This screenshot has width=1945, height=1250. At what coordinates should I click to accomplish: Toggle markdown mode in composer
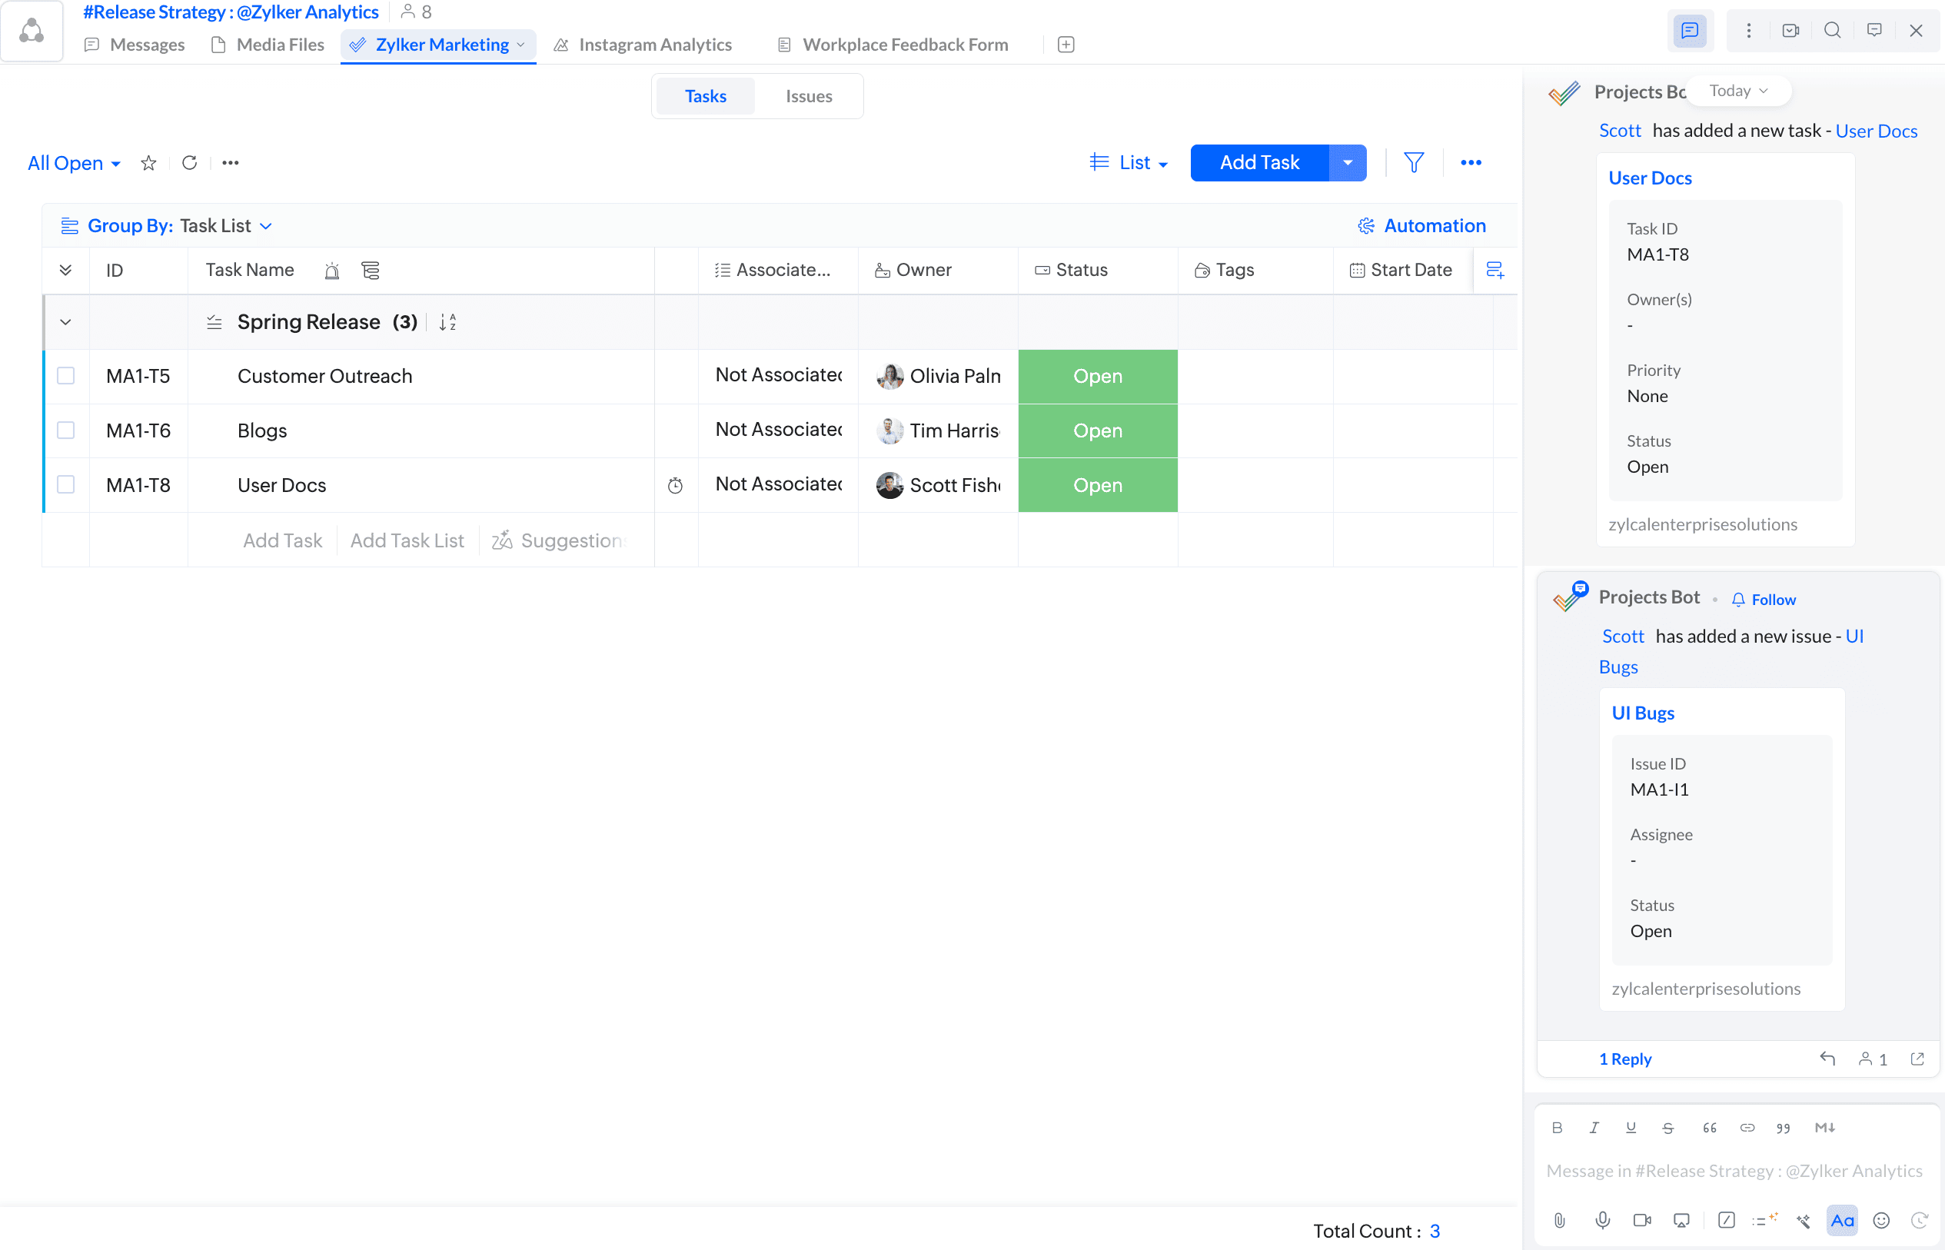tap(1825, 1128)
